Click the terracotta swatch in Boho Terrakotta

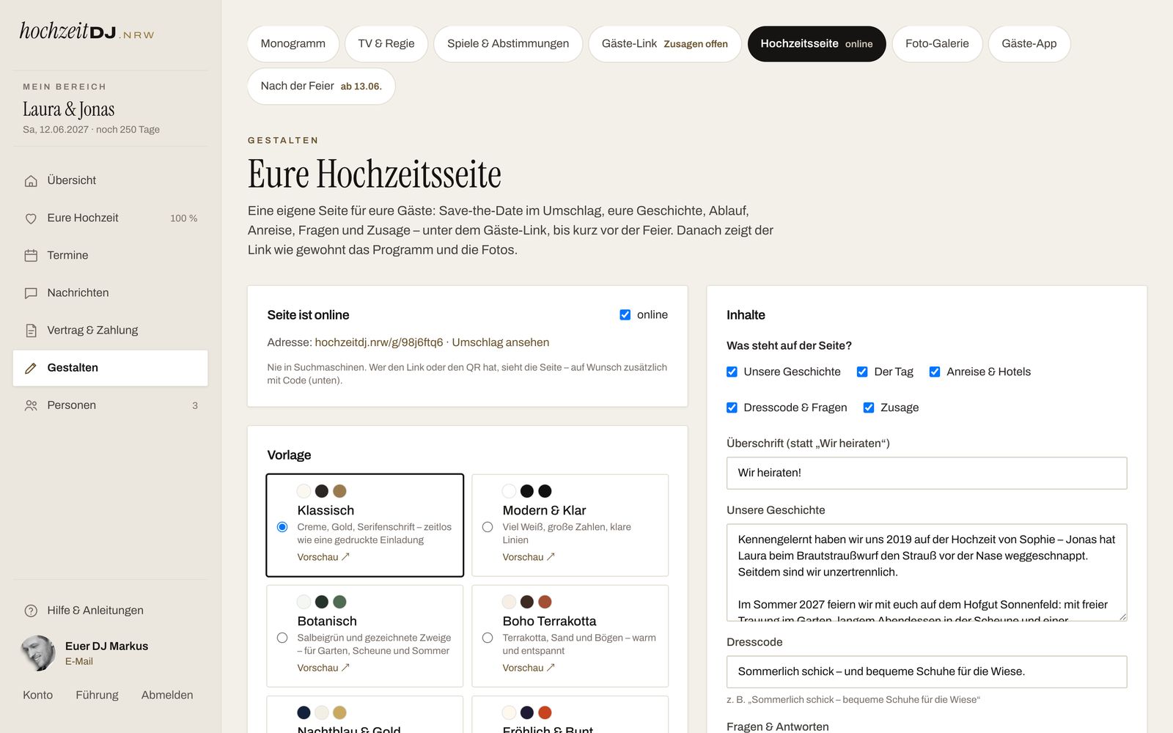(x=545, y=602)
